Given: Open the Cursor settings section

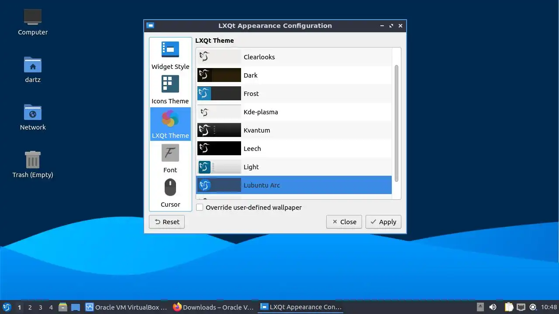Looking at the screenshot, I should pyautogui.click(x=170, y=193).
